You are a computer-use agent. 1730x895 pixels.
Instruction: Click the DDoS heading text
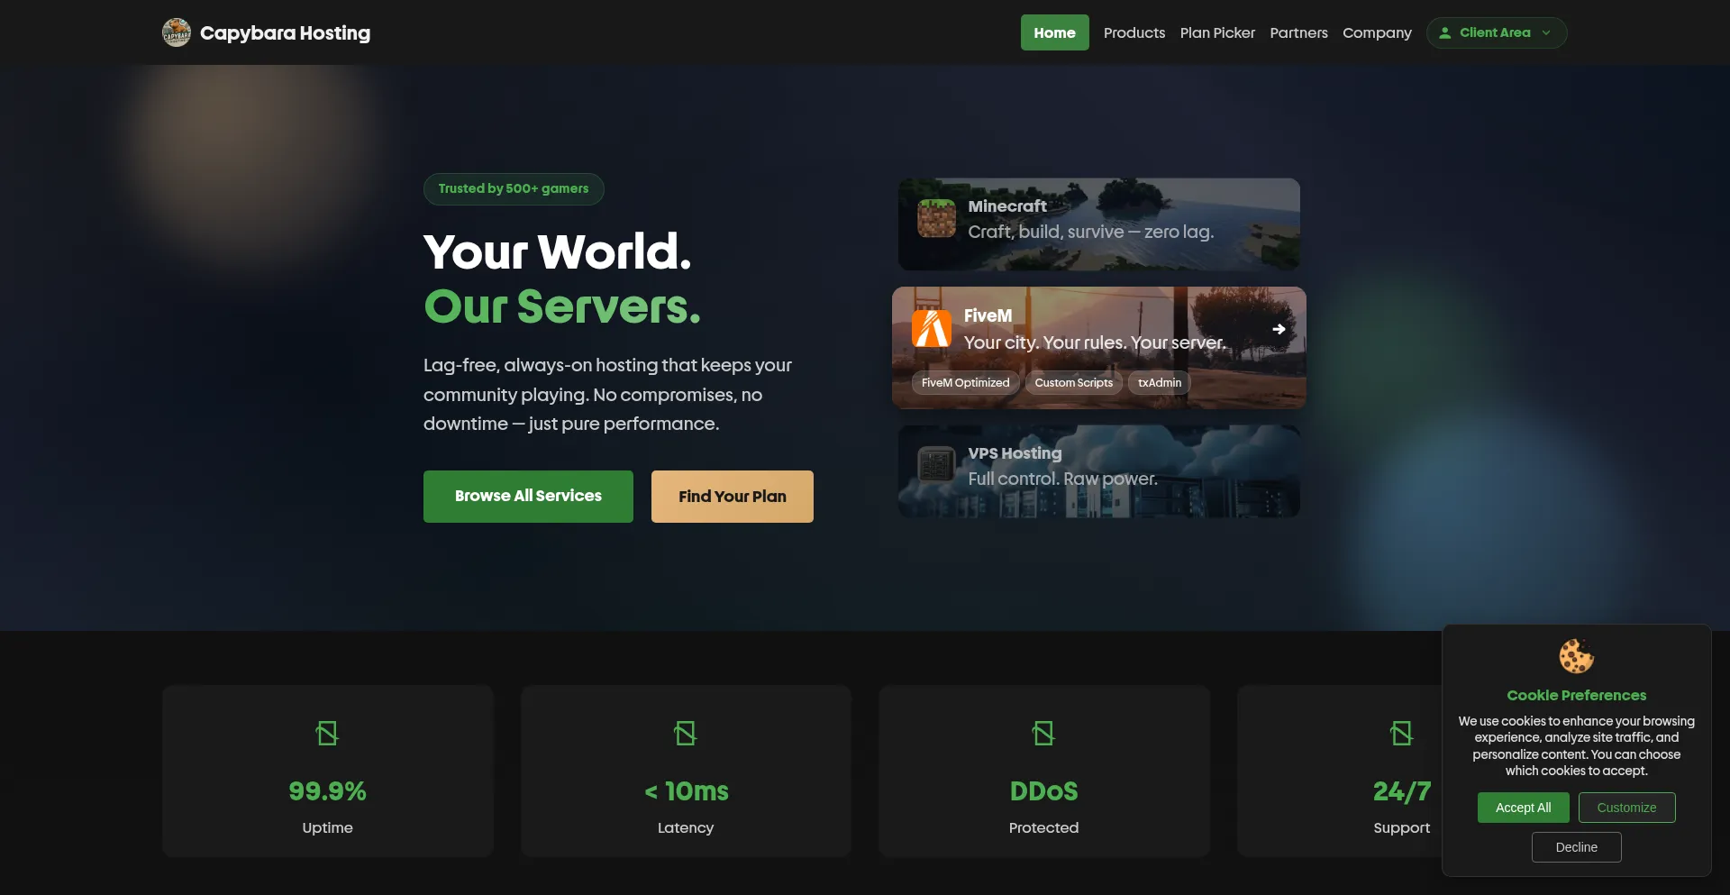pos(1043,791)
